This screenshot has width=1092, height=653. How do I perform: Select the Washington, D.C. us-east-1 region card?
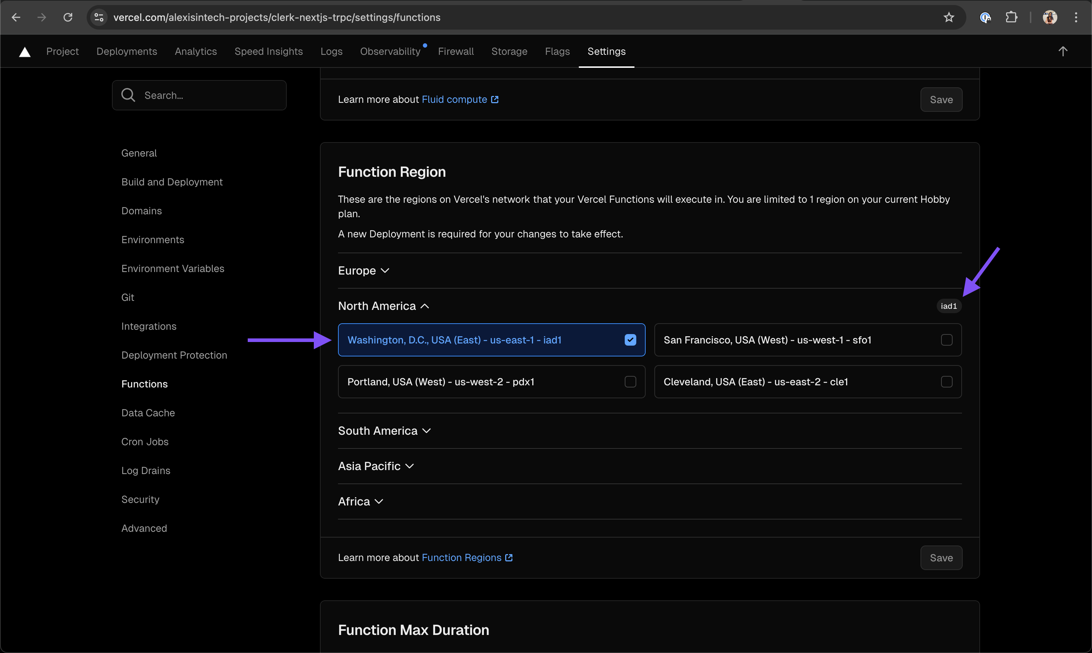[491, 340]
